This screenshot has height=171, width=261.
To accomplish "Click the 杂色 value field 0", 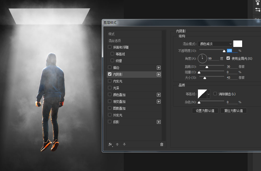I will coord(232,102).
